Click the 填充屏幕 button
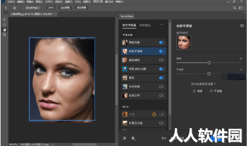Viewport: 247px width, 146px height. pos(82,8)
